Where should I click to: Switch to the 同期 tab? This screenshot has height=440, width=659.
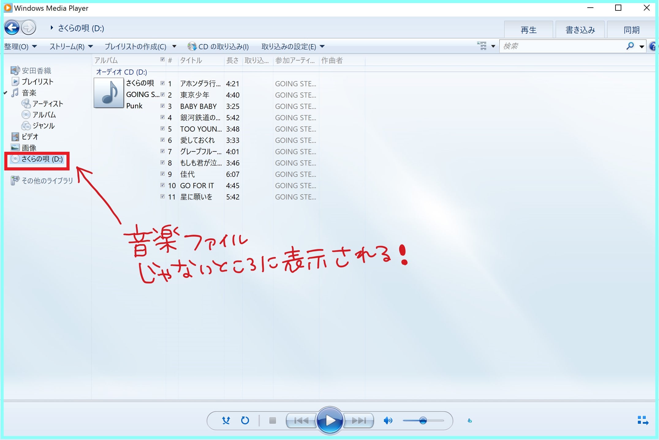[632, 30]
